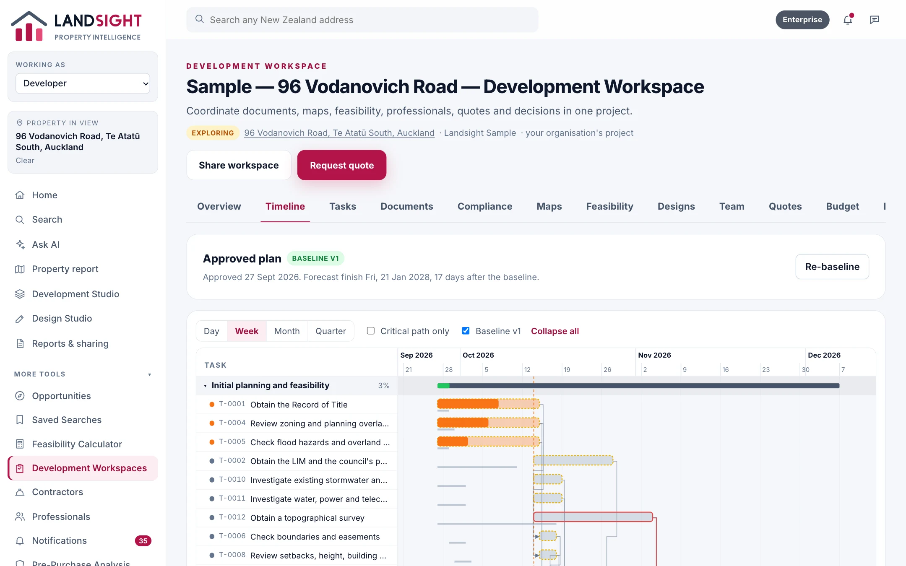Viewport: 906px width, 566px height.
Task: Switch timeline scale to Quarter
Action: 331,331
